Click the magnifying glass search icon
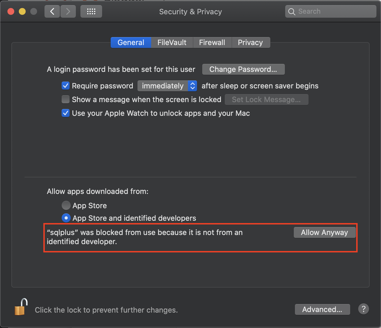This screenshot has height=328, width=381. (291, 12)
